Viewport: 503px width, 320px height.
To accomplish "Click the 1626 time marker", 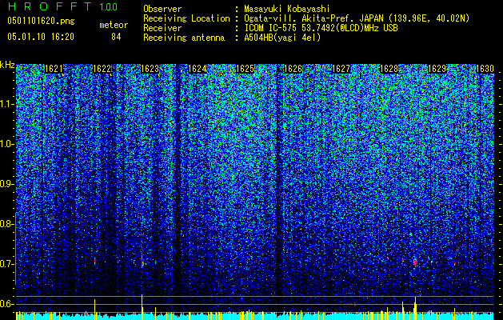I will [293, 69].
